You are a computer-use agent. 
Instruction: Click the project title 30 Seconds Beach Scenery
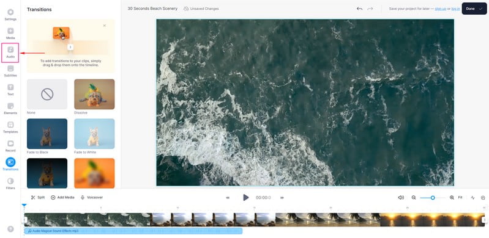(x=152, y=9)
